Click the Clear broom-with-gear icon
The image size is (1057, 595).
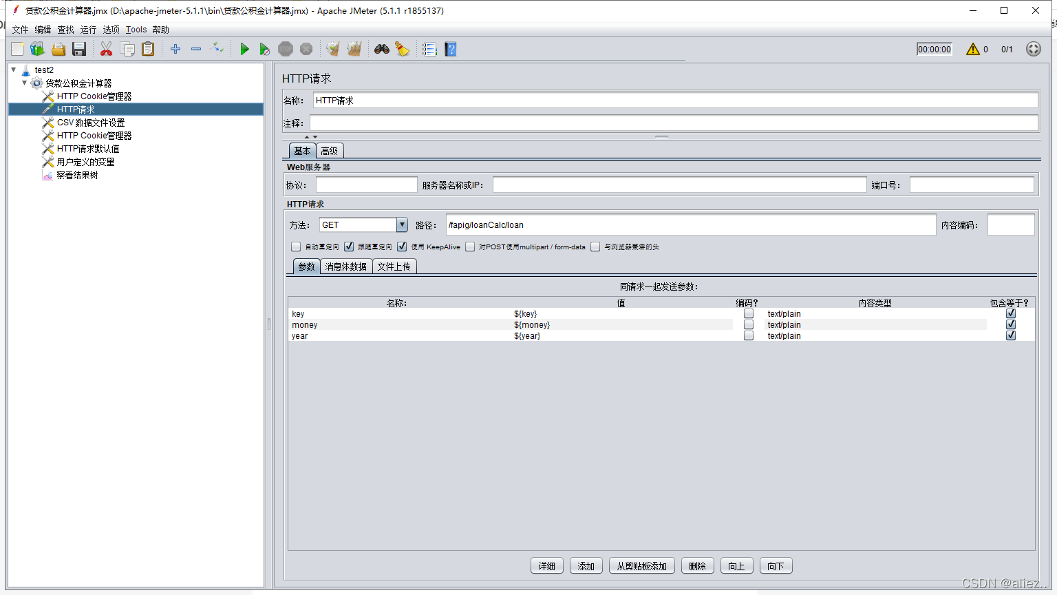(333, 49)
